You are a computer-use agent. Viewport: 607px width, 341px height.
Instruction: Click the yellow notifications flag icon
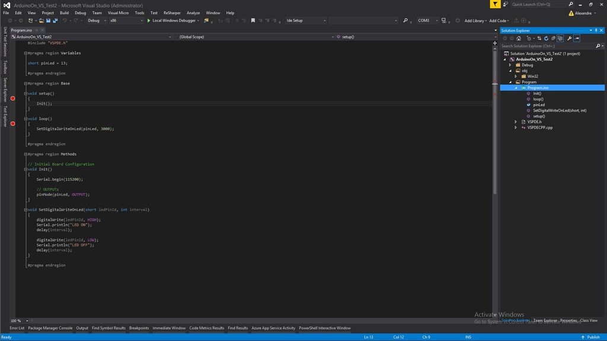tap(495, 4)
